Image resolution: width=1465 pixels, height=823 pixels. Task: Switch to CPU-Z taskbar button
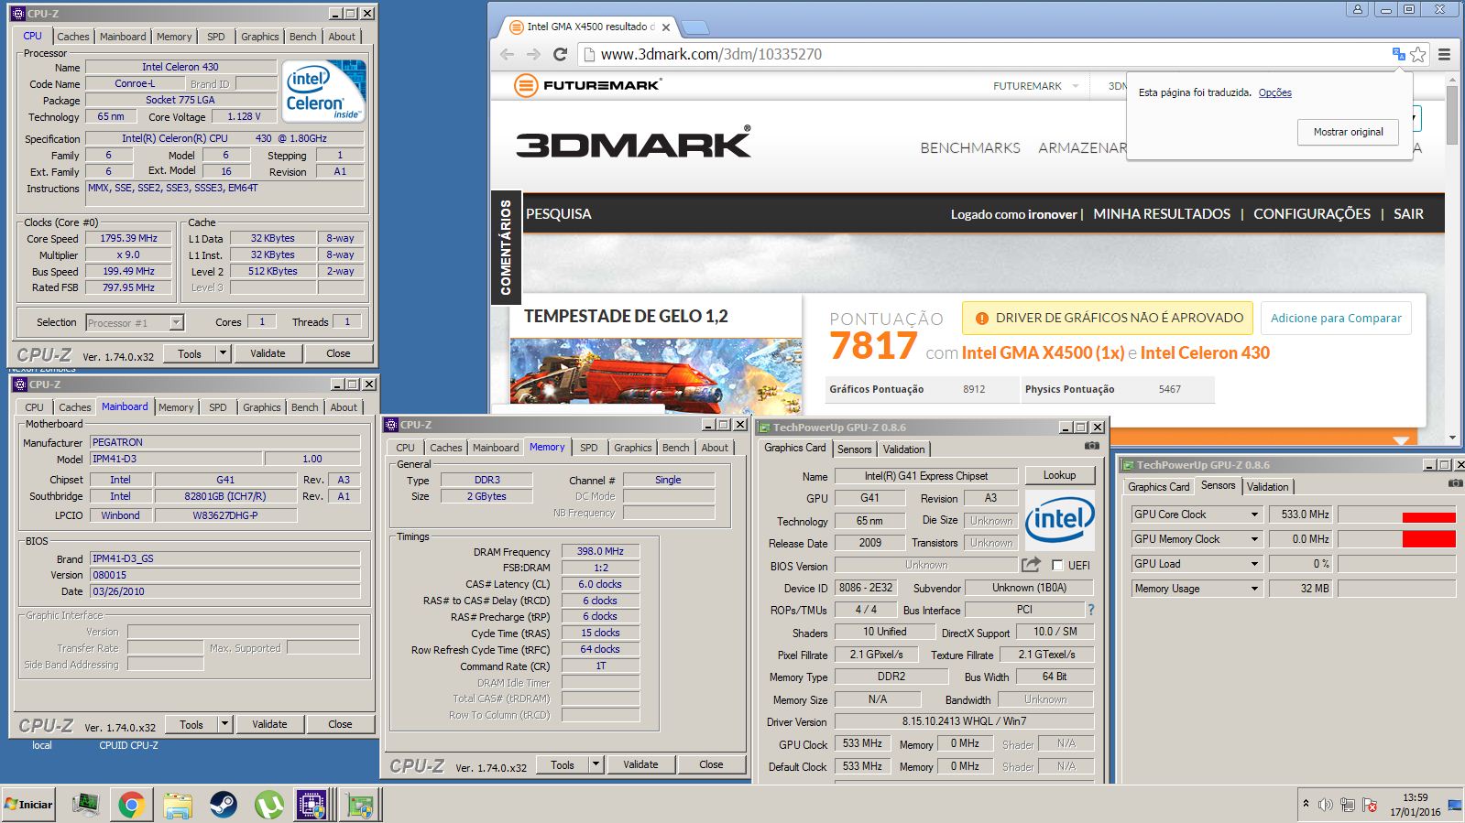[x=312, y=805]
